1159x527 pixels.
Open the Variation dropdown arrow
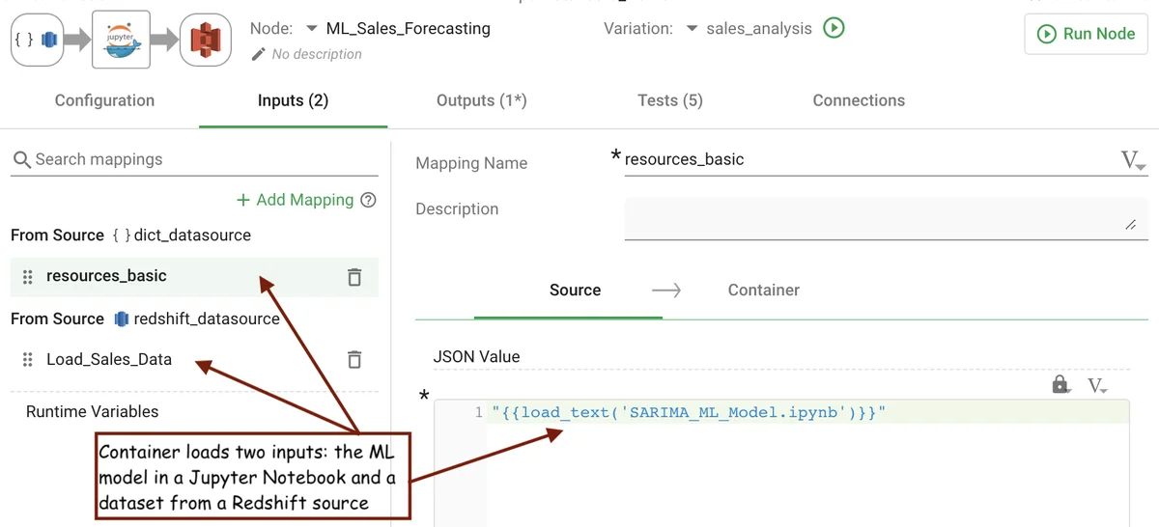[692, 29]
